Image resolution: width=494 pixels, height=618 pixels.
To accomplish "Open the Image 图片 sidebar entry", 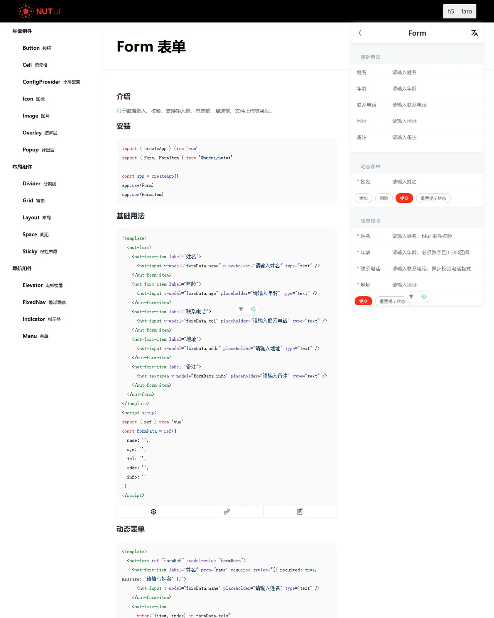I will (36, 116).
